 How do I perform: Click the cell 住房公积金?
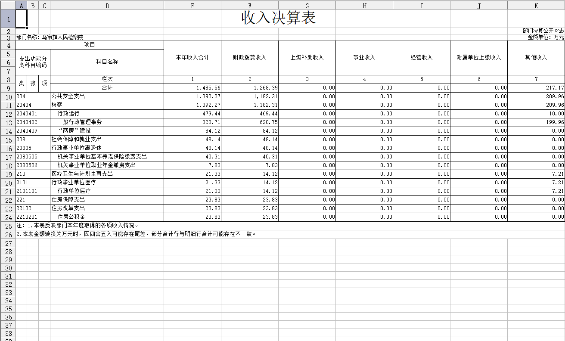pos(107,217)
